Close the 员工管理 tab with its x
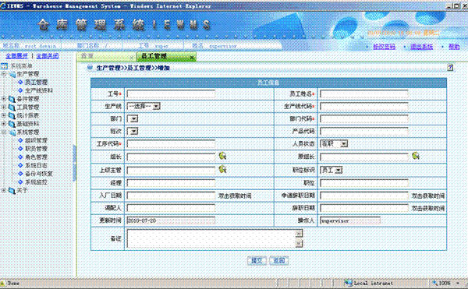Image resolution: width=468 pixels, height=289 pixels. pos(192,57)
